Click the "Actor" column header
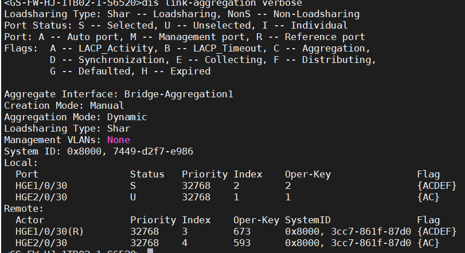 pyautogui.click(x=30, y=220)
